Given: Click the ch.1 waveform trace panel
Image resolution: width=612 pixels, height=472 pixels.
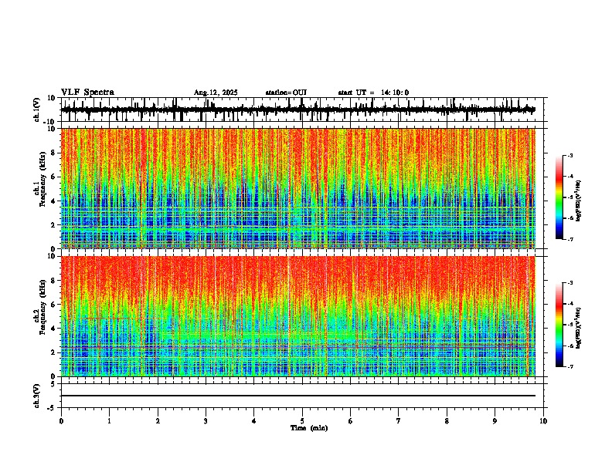Looking at the screenshot, I should pos(304,110).
